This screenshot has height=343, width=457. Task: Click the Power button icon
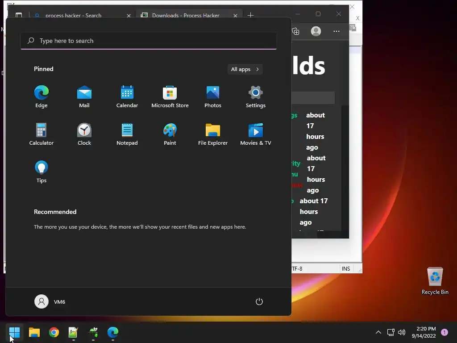pos(259,301)
